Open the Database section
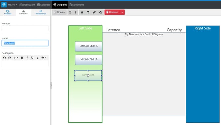The height and width of the screenshot is (125, 221). click(x=44, y=5)
